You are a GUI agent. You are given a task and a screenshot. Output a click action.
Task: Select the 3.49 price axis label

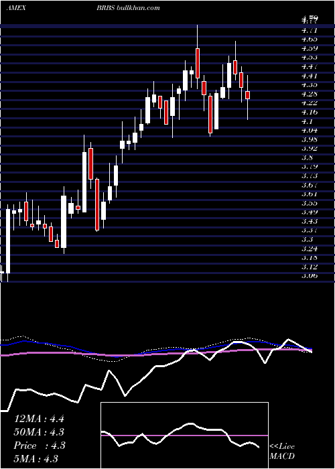(310, 212)
